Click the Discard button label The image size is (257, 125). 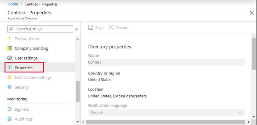tap(122, 28)
